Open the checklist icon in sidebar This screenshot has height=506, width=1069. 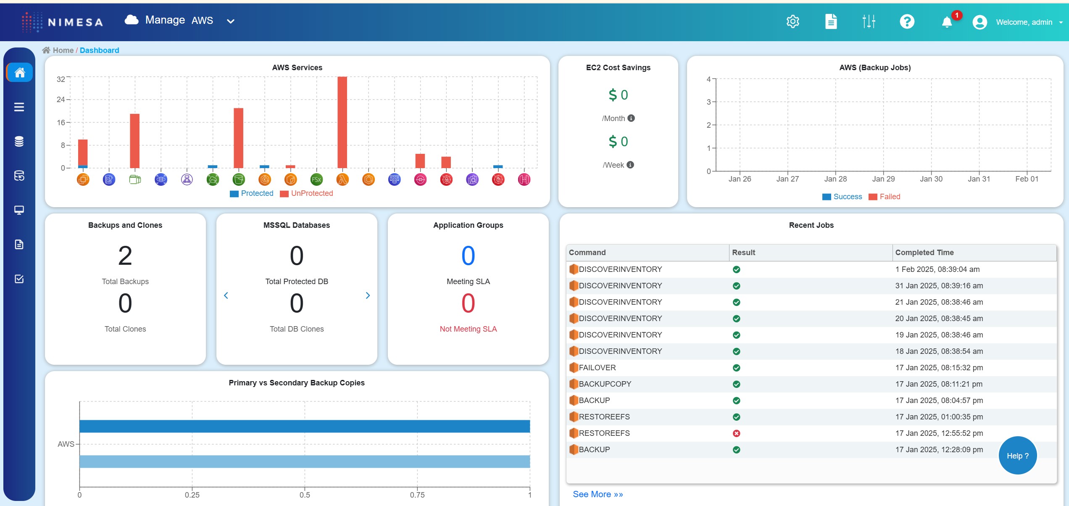point(19,279)
